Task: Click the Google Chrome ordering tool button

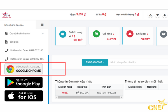Action: (x=24, y=69)
